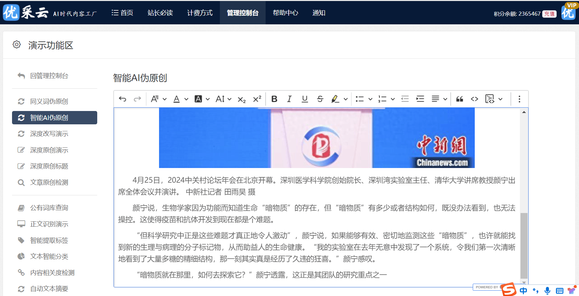Click the red 充值 recharge button
Image resolution: width=579 pixels, height=296 pixels.
pos(549,14)
